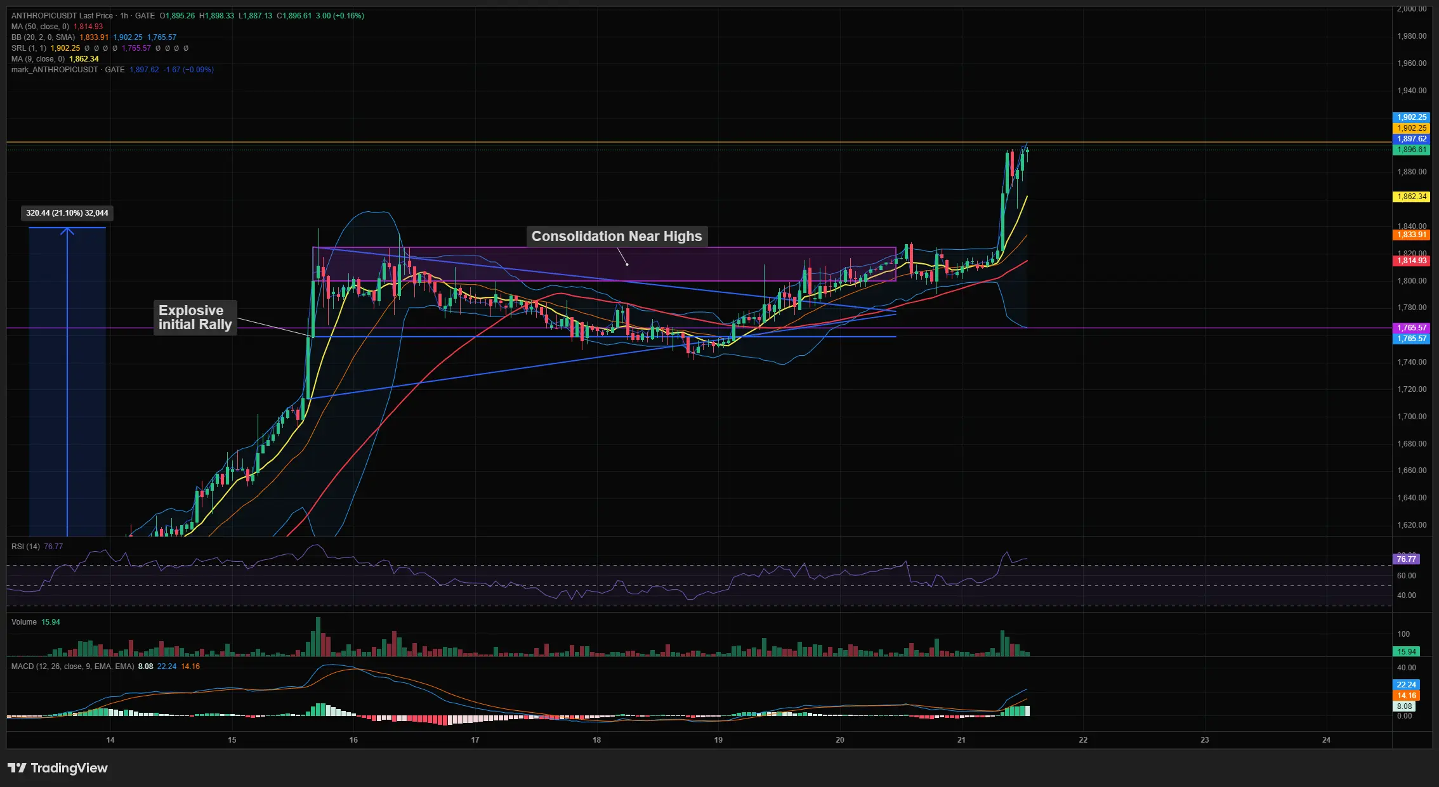Click the high value H1,898.33
The width and height of the screenshot is (1439, 787).
(216, 16)
